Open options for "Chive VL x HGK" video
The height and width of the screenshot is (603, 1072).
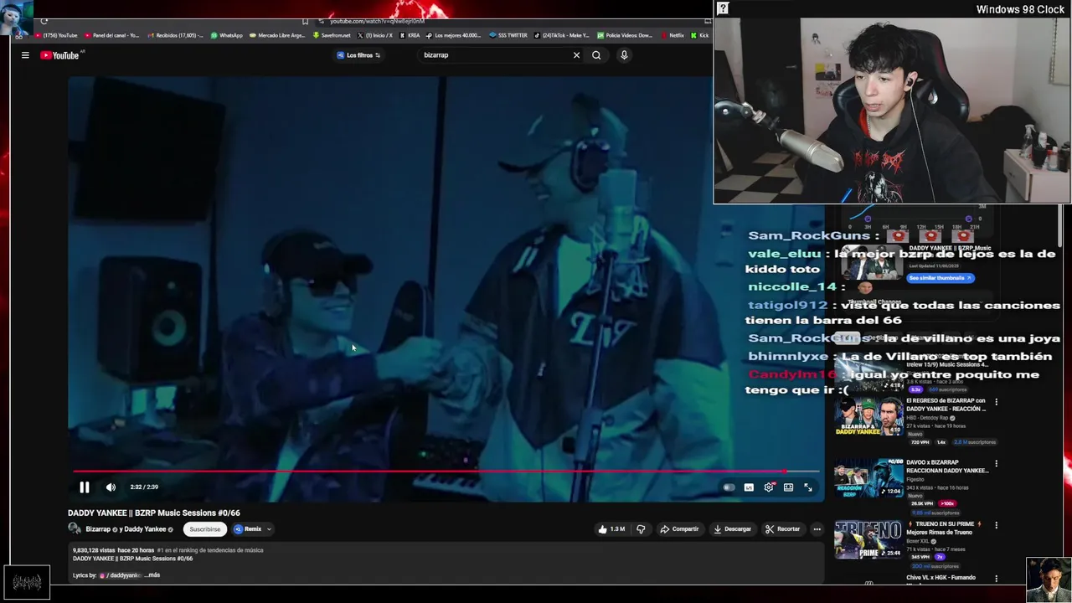(x=996, y=579)
